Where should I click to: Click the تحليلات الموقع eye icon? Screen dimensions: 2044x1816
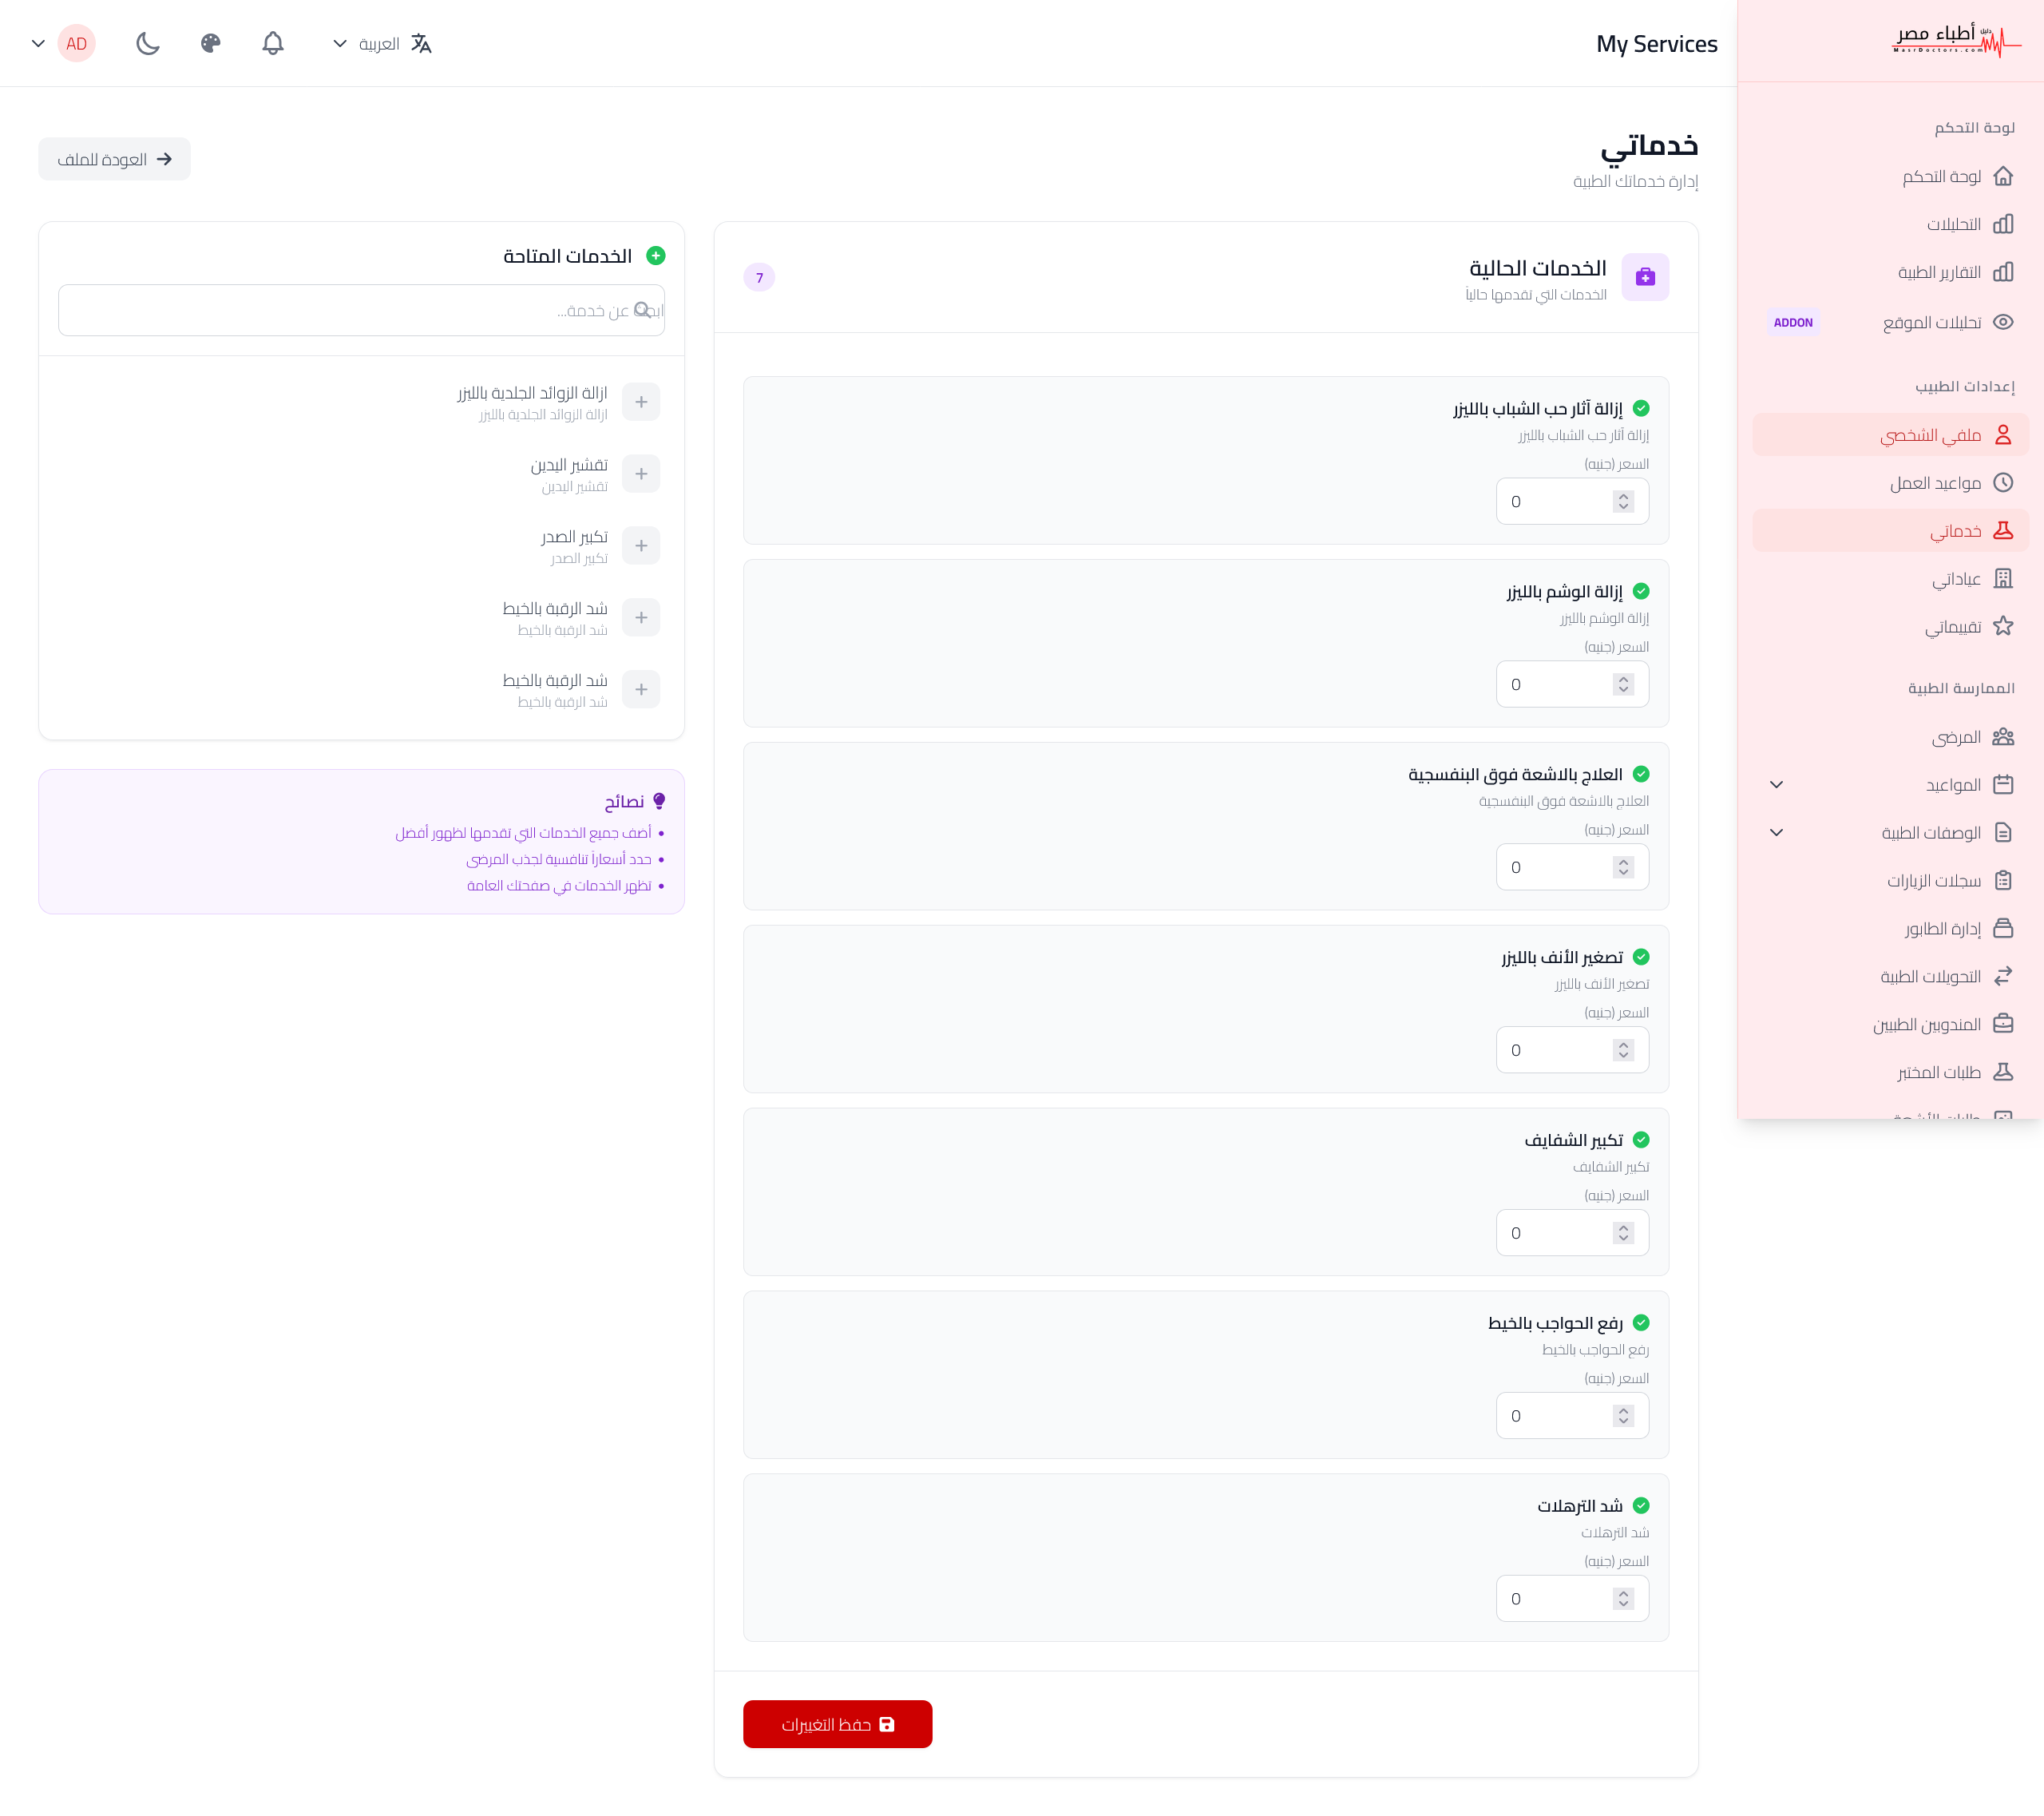[x=2003, y=322]
